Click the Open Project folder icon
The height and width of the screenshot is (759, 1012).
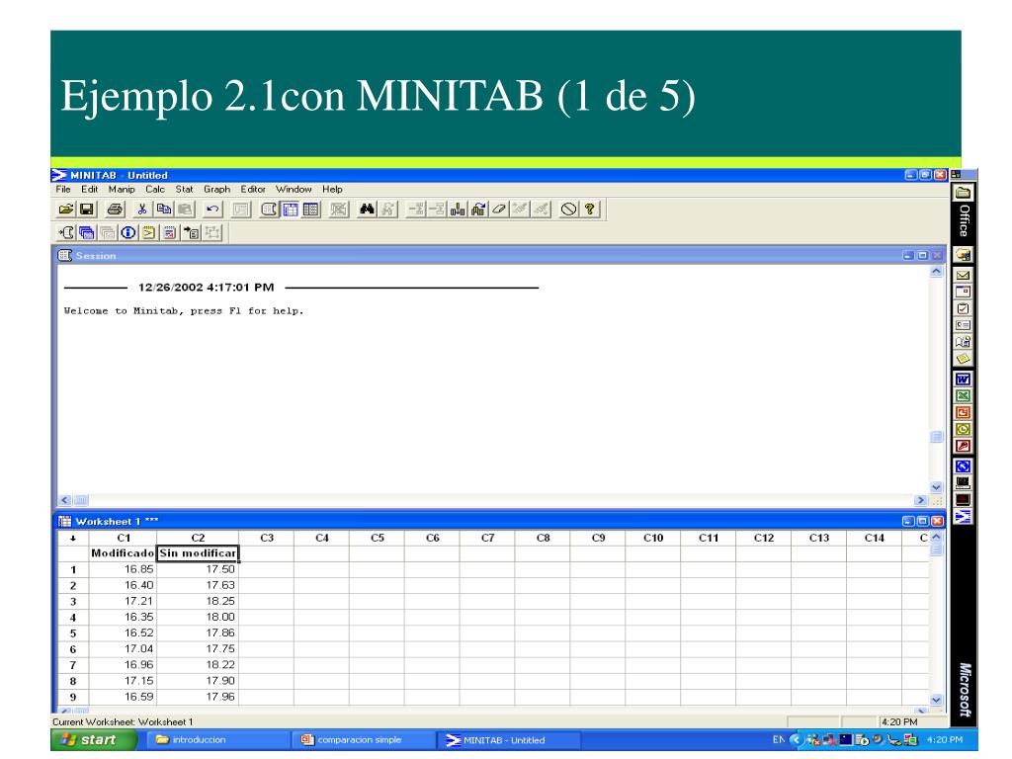[x=65, y=210]
